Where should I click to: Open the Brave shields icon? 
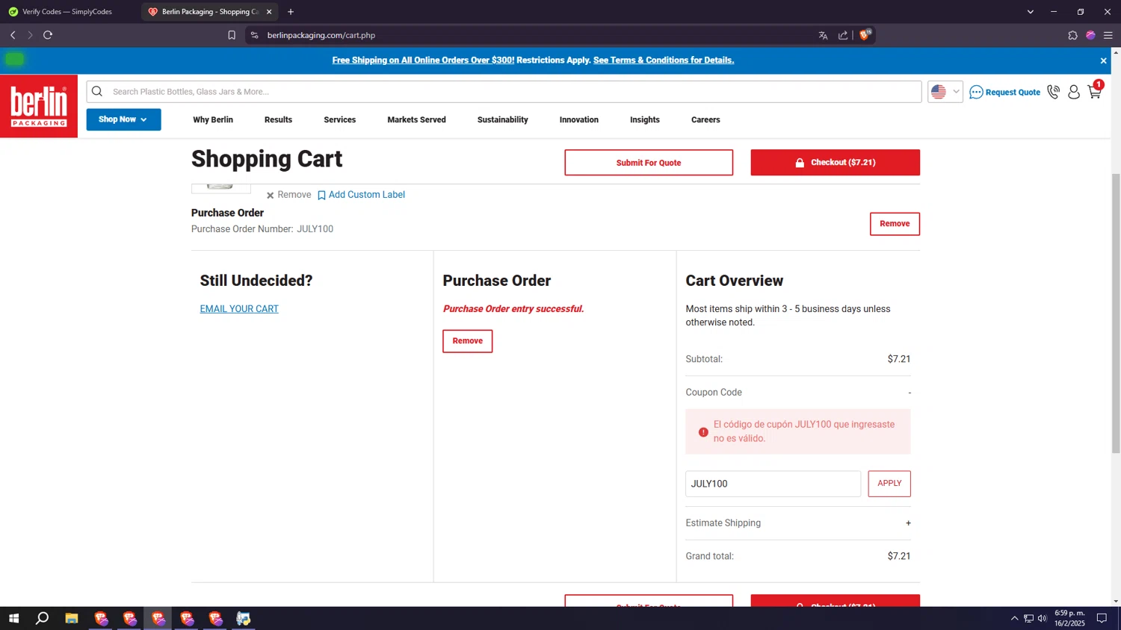(x=865, y=34)
